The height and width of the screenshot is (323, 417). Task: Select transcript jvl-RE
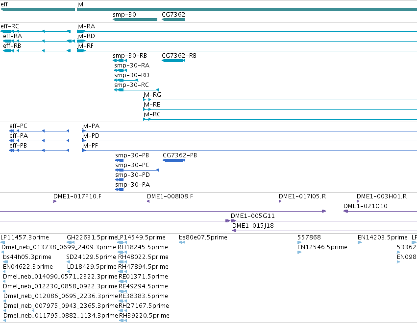click(x=280, y=110)
